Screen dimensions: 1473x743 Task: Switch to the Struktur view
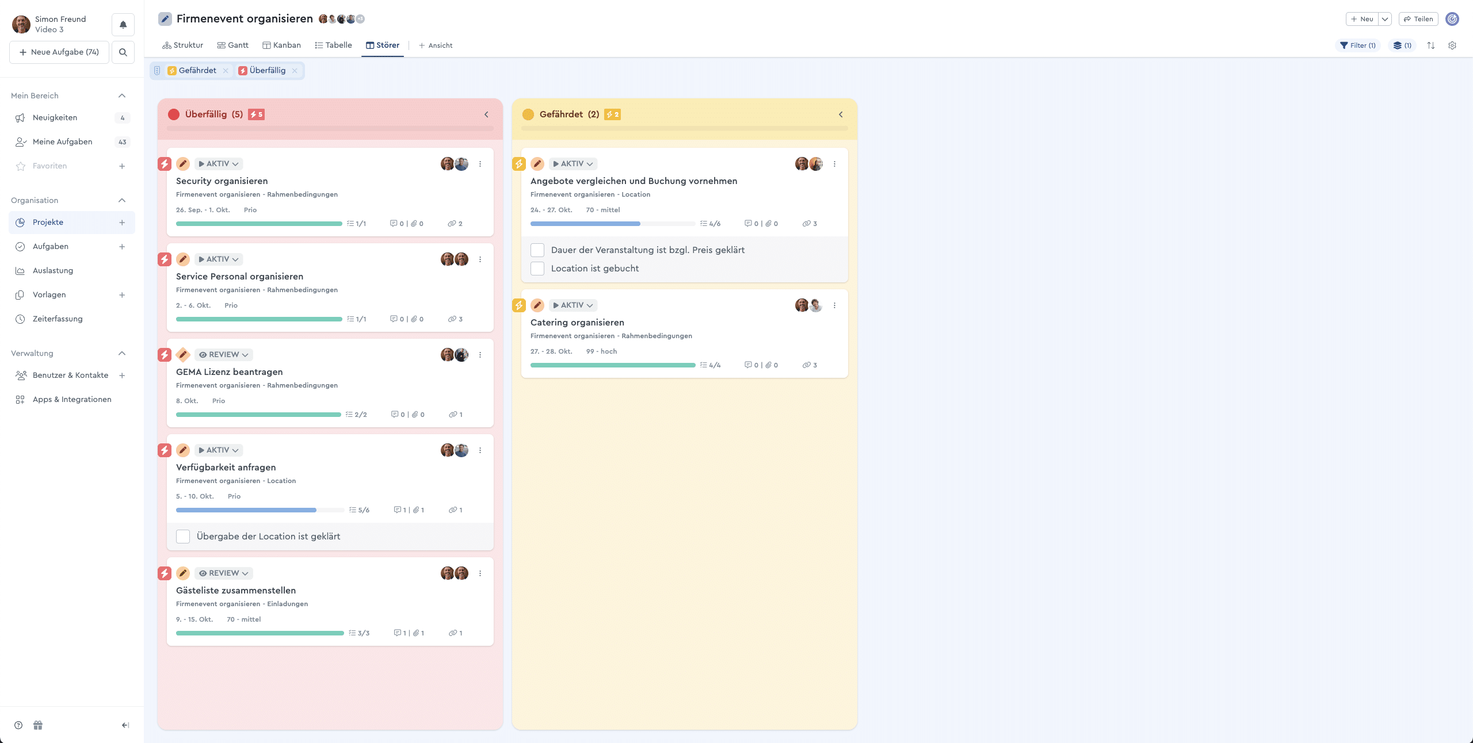point(182,45)
